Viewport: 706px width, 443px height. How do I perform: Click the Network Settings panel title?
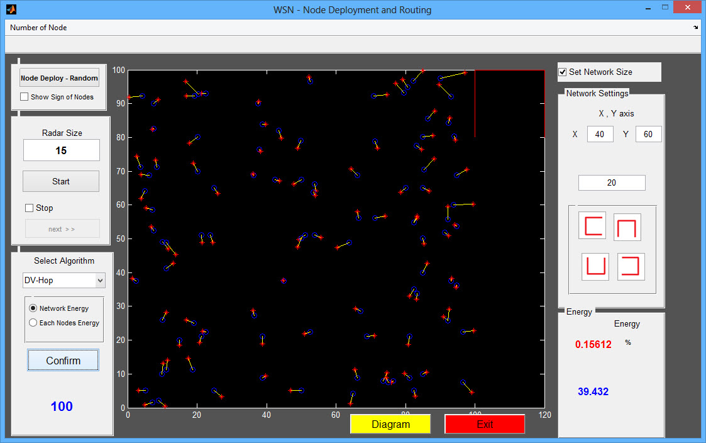point(597,93)
